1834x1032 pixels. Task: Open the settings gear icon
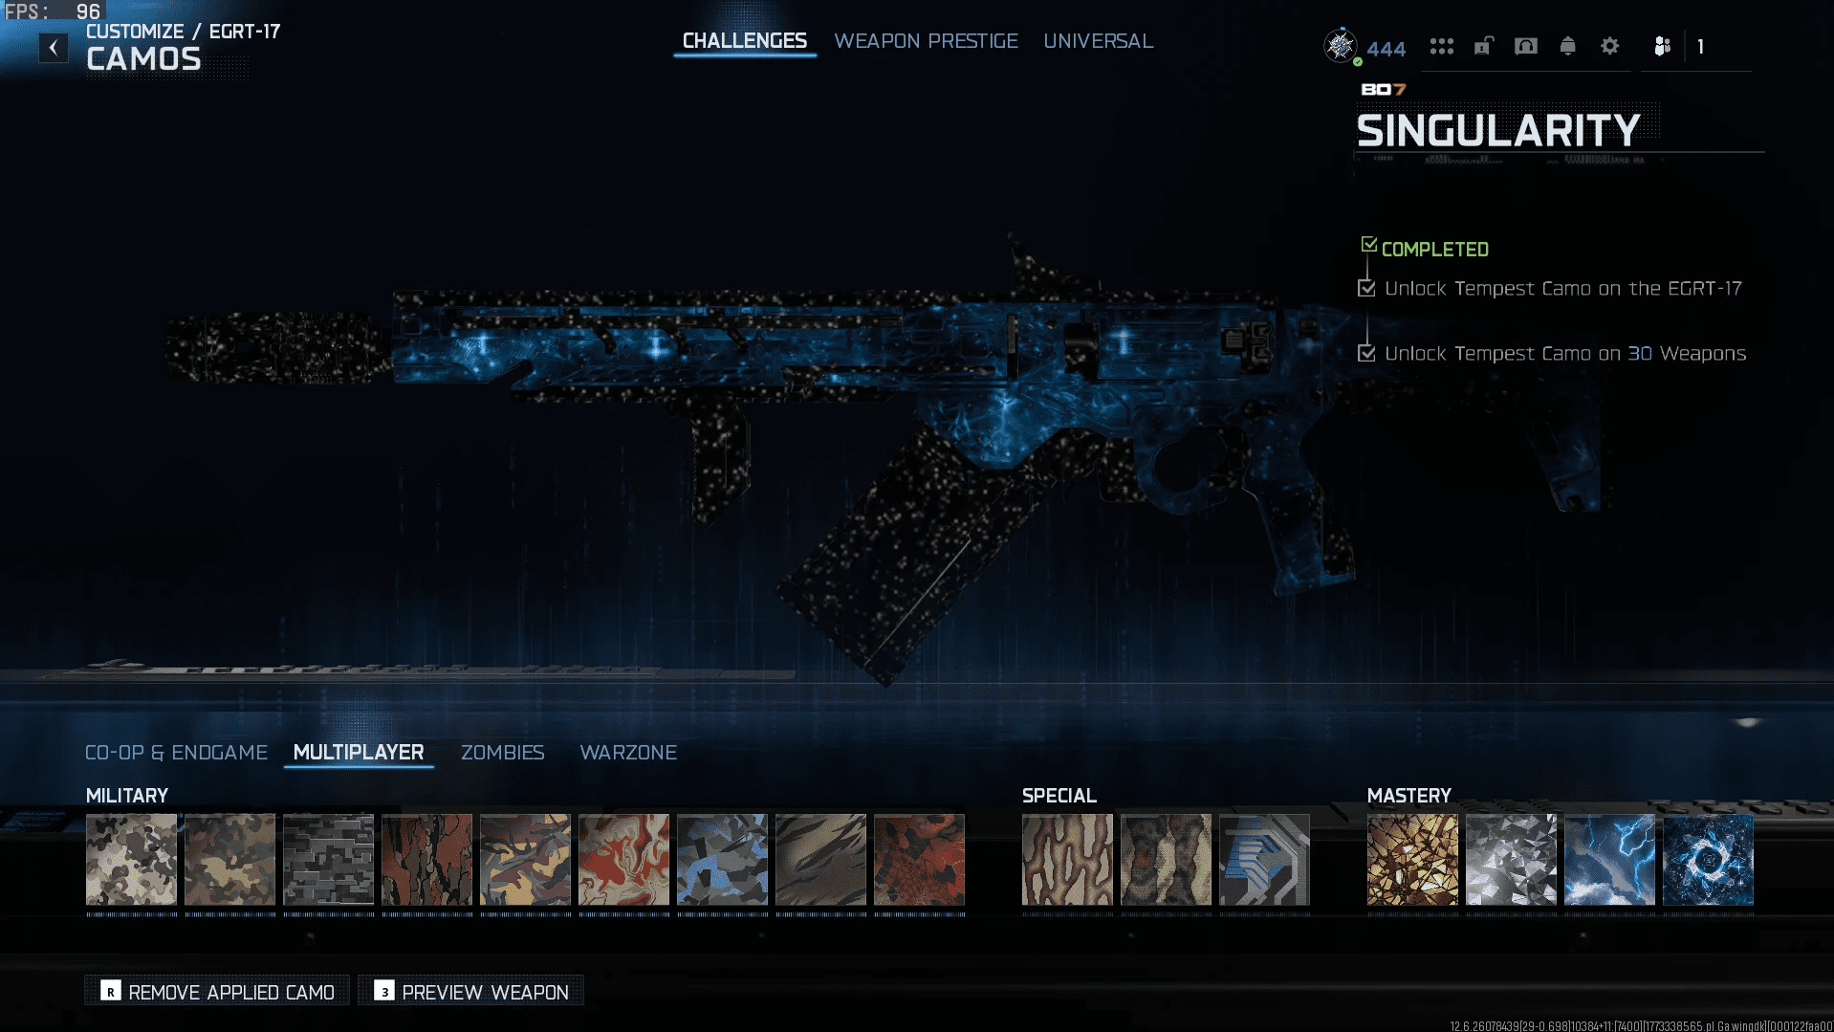pyautogui.click(x=1609, y=46)
